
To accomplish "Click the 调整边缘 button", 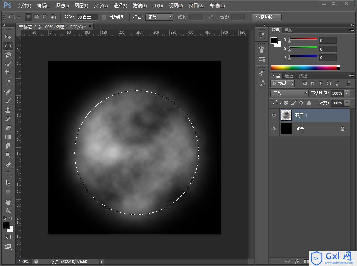I will point(266,17).
